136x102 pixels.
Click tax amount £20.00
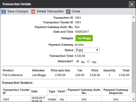click(80, 75)
